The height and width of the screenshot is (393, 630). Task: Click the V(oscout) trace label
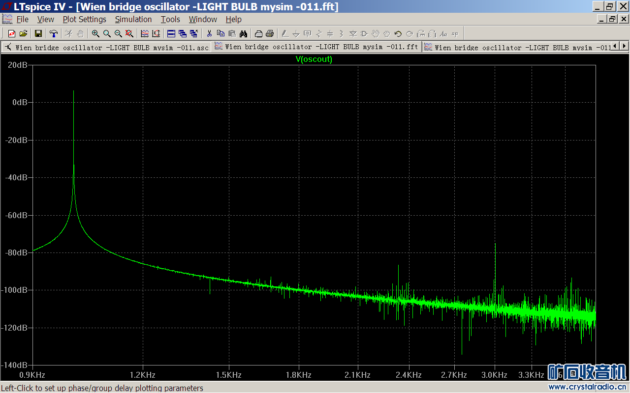tap(314, 59)
